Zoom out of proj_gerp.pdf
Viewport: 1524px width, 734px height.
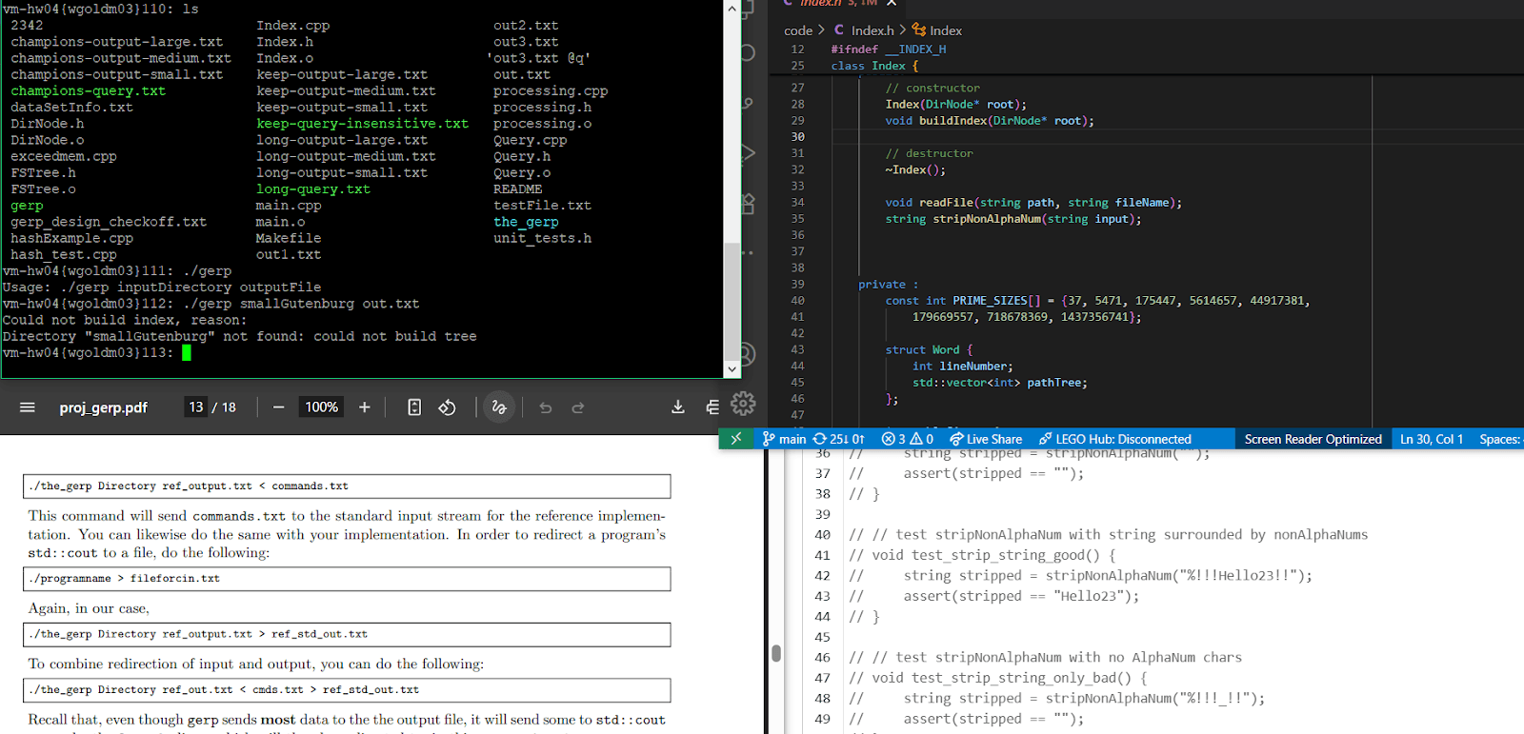(278, 407)
